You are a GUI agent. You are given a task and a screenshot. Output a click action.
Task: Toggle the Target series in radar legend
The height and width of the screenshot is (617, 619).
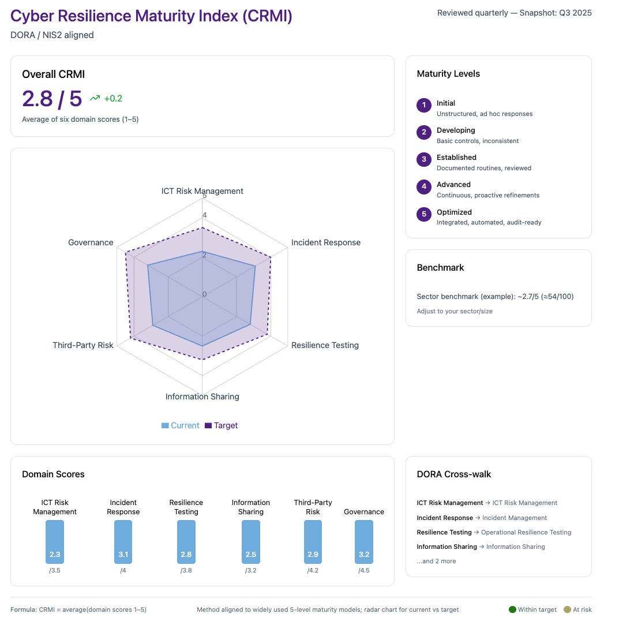tap(221, 425)
